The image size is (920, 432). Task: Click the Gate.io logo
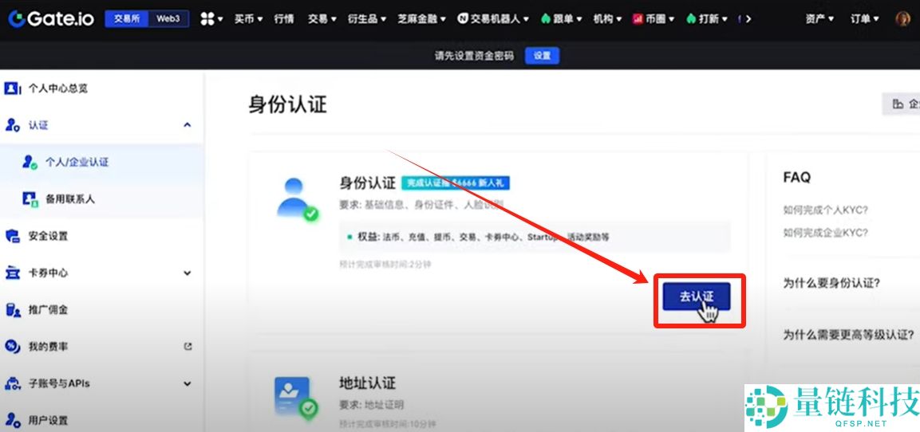tap(51, 19)
